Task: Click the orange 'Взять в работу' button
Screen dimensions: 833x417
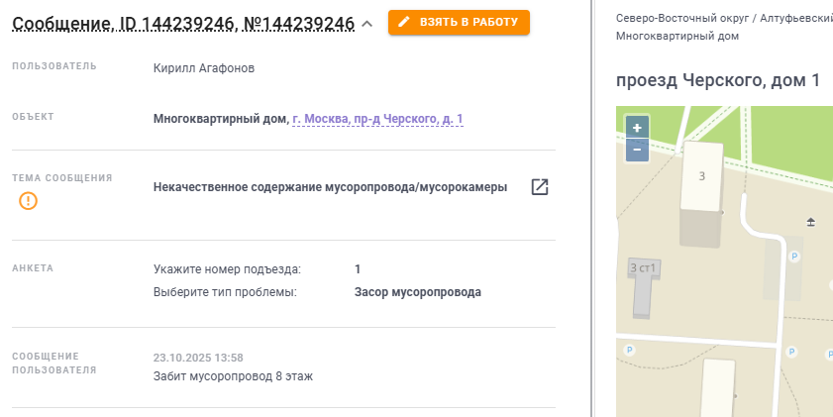Action: (459, 22)
